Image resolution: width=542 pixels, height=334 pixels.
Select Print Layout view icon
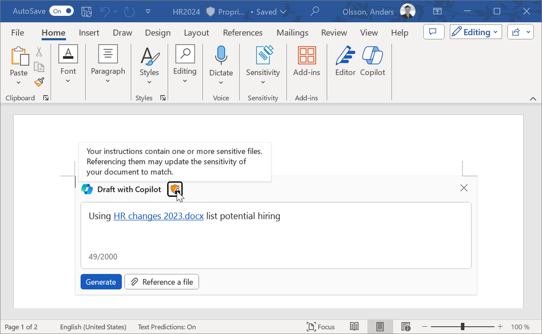click(x=380, y=327)
